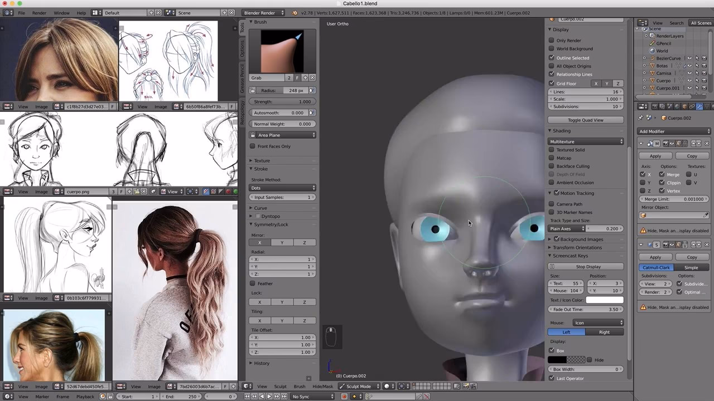Image resolution: width=714 pixels, height=401 pixels.
Task: Enable the Only Render checkbox
Action: point(551,40)
